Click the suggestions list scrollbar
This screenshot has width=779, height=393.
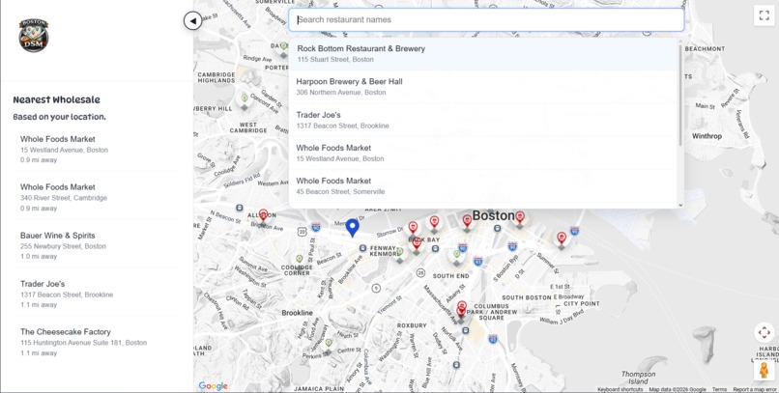click(680, 95)
